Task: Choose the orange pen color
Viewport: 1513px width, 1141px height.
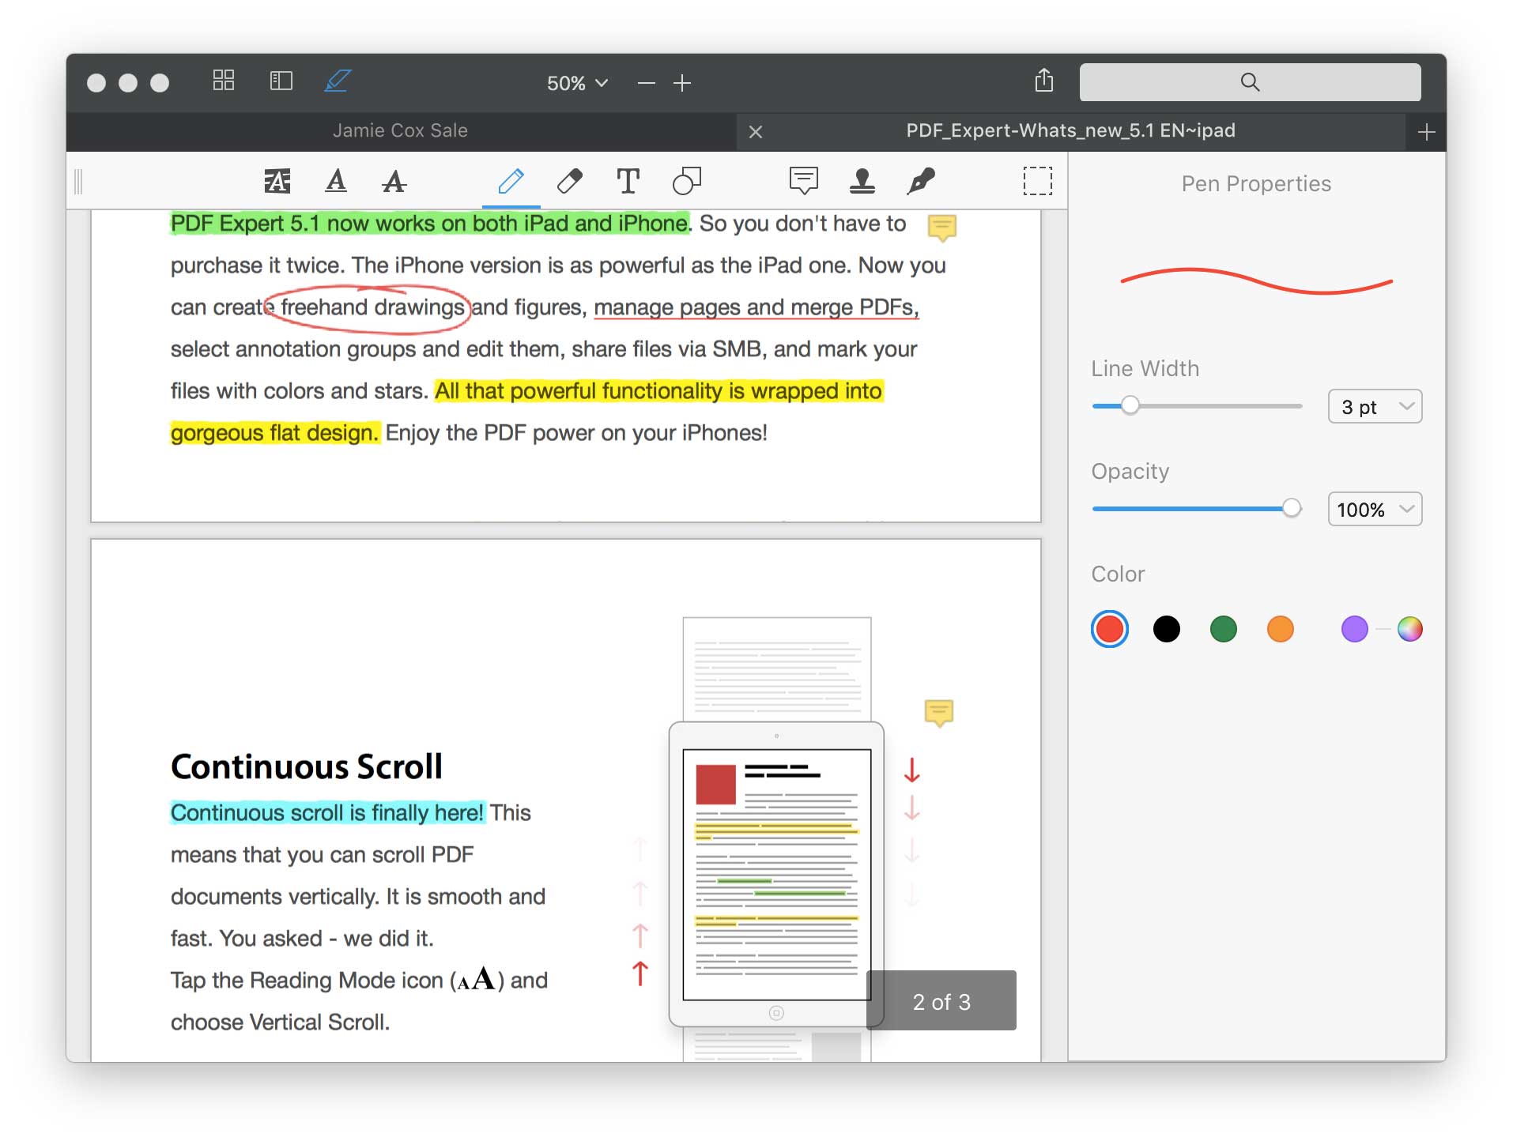Action: click(1280, 629)
